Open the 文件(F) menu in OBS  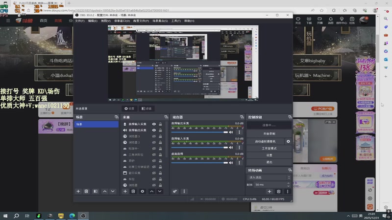[80, 21]
